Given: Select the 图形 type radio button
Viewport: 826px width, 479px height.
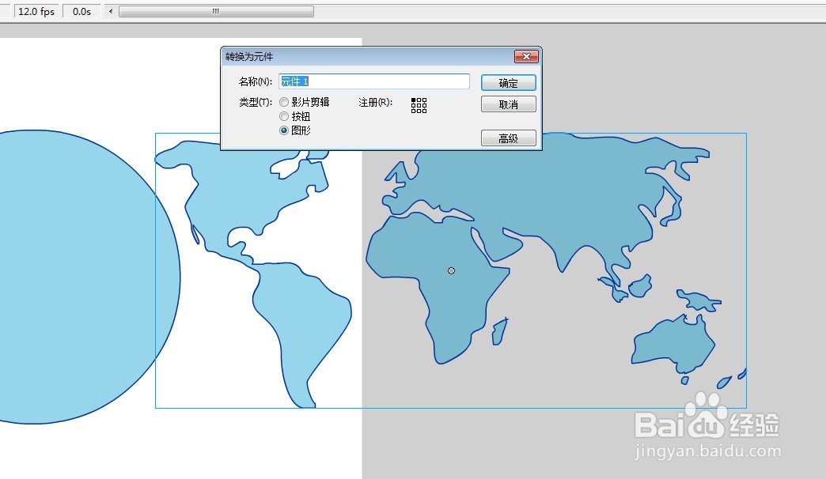Looking at the screenshot, I should tap(284, 130).
